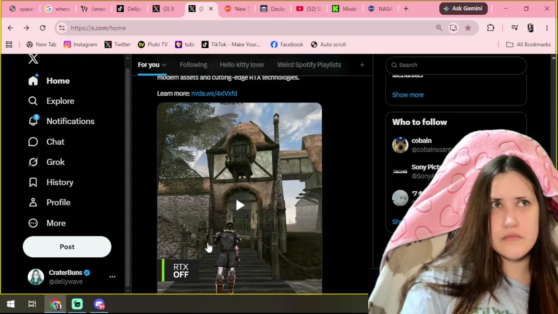Open Chrome's three-dot menu
The width and height of the screenshot is (558, 314).
(547, 28)
